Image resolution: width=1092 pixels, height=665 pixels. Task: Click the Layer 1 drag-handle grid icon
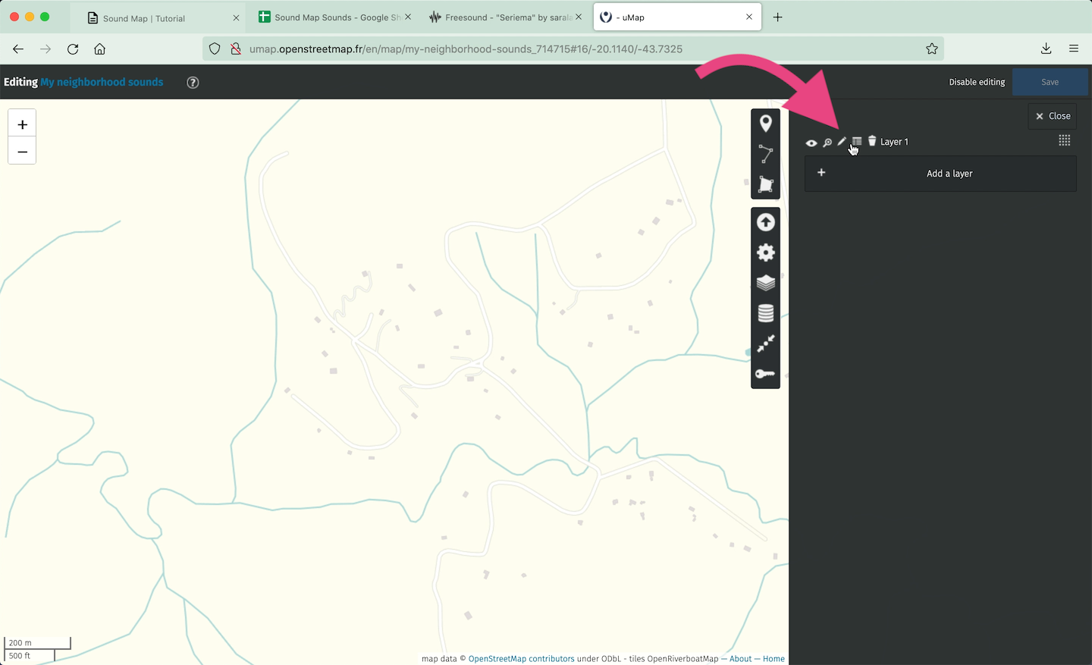click(x=1064, y=141)
